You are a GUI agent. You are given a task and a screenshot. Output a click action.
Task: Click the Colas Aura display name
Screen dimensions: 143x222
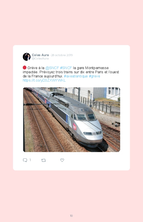[x=40, y=55]
